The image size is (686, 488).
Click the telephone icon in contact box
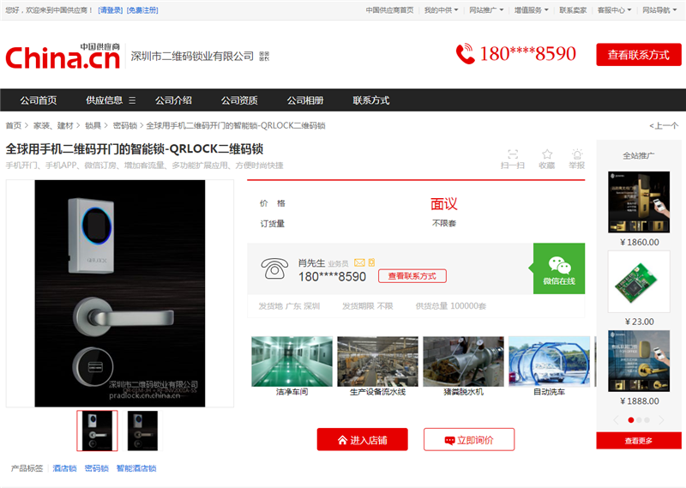click(x=274, y=268)
